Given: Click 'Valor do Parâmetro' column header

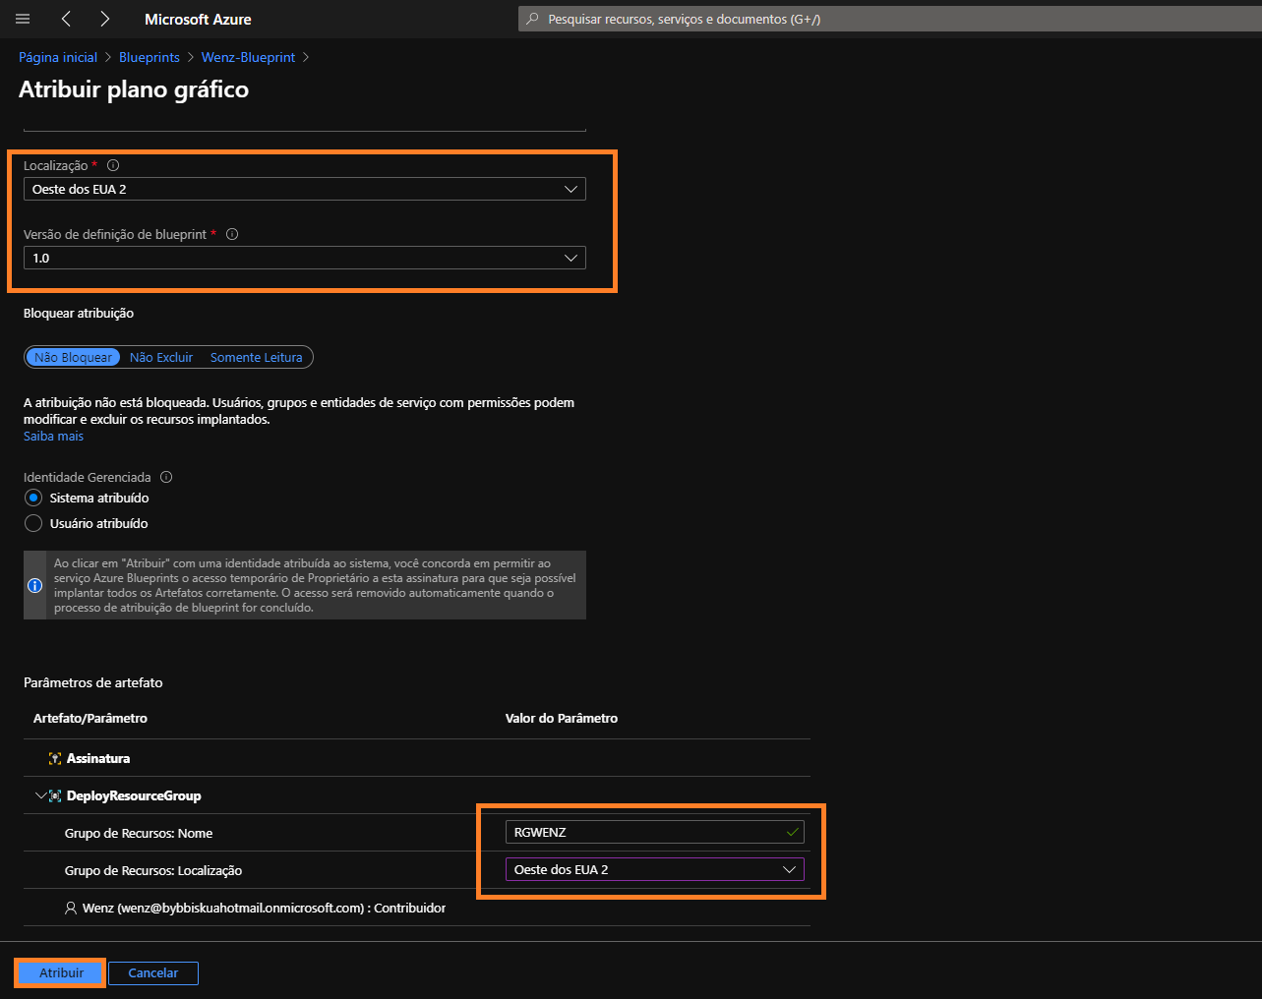Looking at the screenshot, I should [562, 718].
